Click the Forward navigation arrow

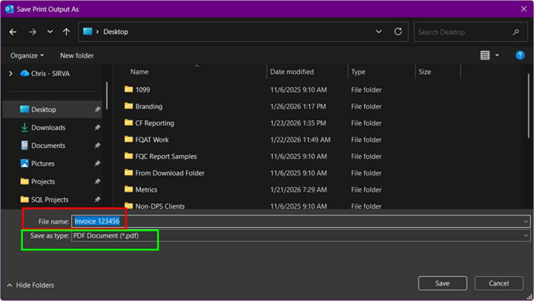tap(32, 32)
